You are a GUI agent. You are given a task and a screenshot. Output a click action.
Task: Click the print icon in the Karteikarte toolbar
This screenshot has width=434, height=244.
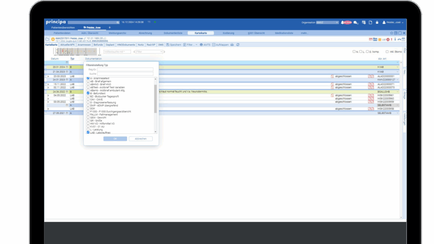[232, 44]
